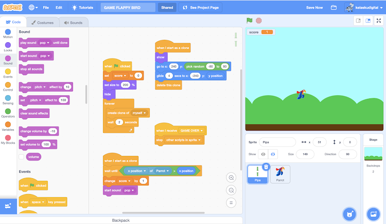Image resolution: width=386 pixels, height=224 pixels.
Task: Open My Stuff folder icon
Action: point(334,7)
